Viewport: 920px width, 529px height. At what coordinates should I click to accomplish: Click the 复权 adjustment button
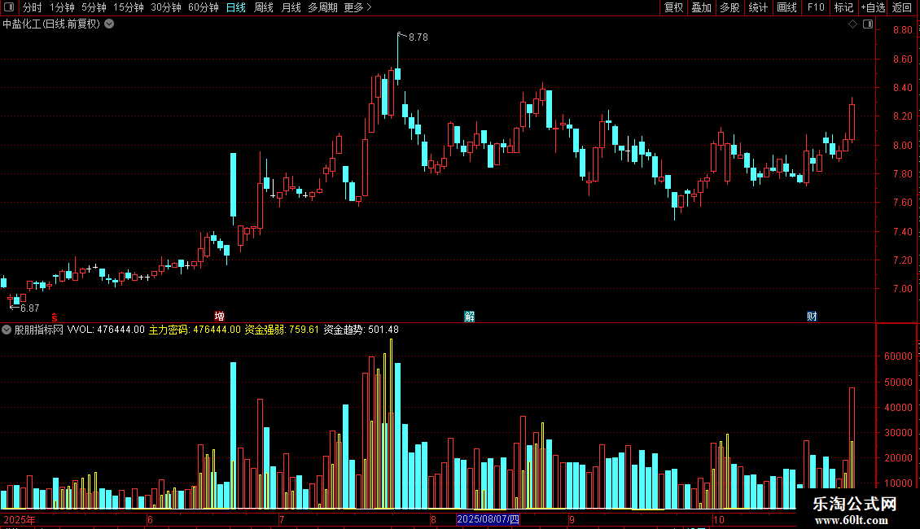click(673, 7)
